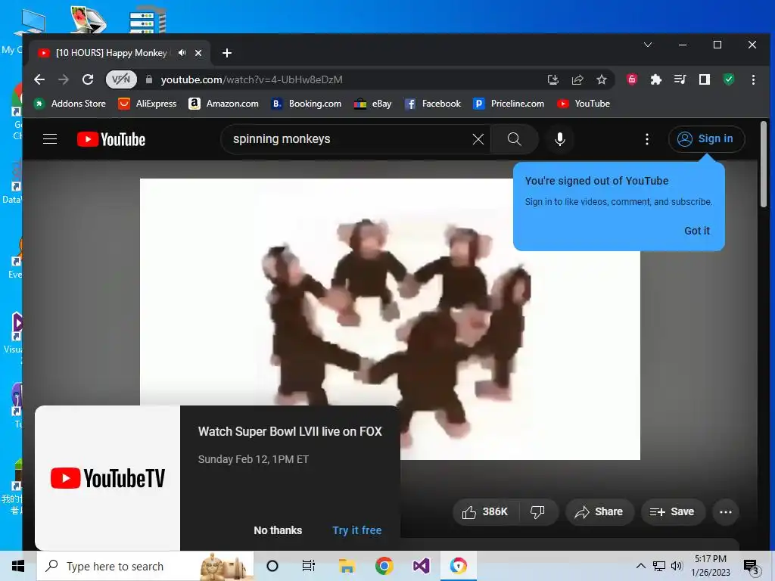Mute the tab audio icon
The image size is (775, 581).
(182, 52)
